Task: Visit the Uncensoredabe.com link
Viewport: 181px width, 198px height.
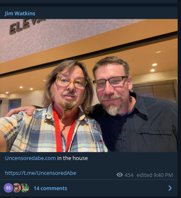Action: (x=30, y=158)
